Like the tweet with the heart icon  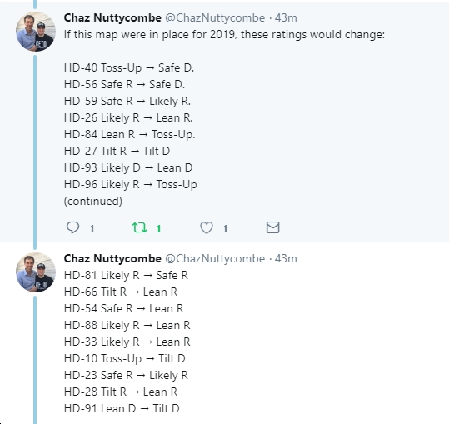pyautogui.click(x=207, y=228)
